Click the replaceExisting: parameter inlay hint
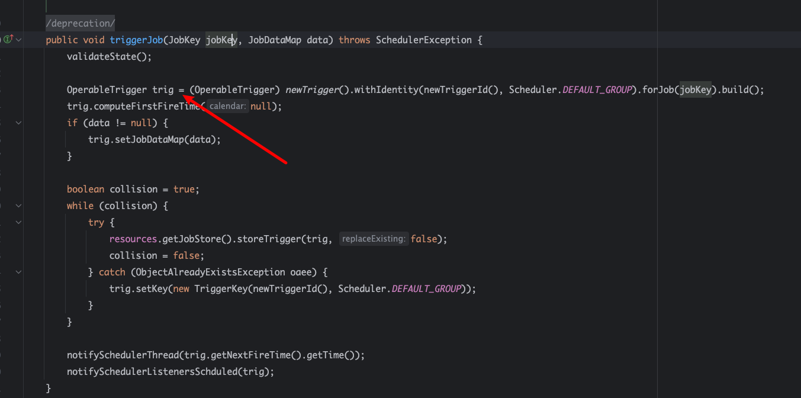Image resolution: width=801 pixels, height=398 pixels. coord(374,239)
